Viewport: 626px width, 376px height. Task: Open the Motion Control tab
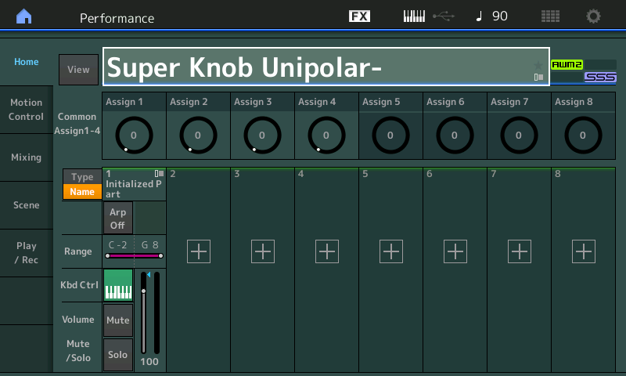click(x=27, y=110)
